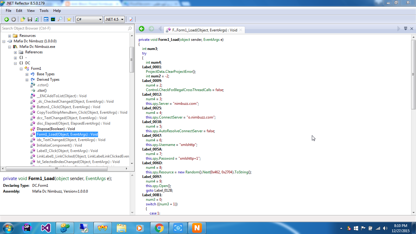416x234 pixels.
Task: Open Google Chrome from the taskbar
Action: click(x=159, y=228)
